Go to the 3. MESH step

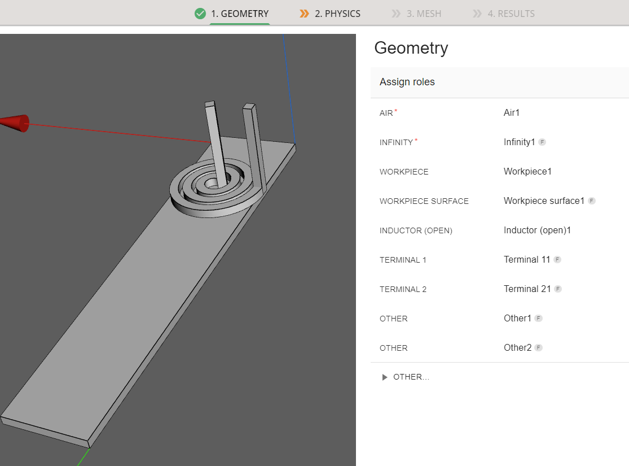coord(424,14)
